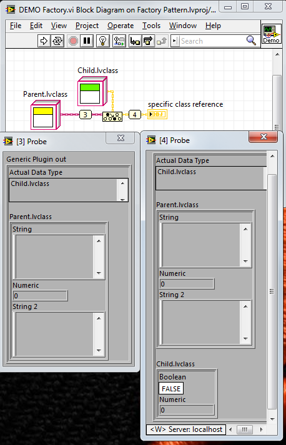
Task: Click Parent.lvclass Numeric field in Probe 4
Action: 187,284
